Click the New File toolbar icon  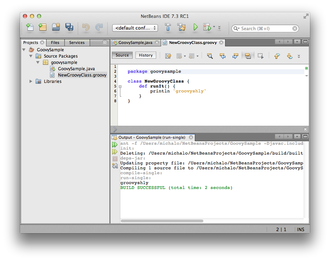30,27
